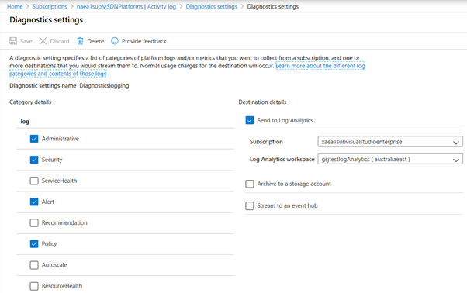Click the Save floppy disk icon
The image size is (467, 293).
tap(13, 41)
